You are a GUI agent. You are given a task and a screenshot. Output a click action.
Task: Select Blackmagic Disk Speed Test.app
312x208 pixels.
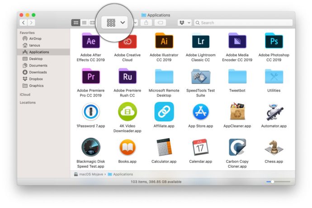[x=91, y=147]
